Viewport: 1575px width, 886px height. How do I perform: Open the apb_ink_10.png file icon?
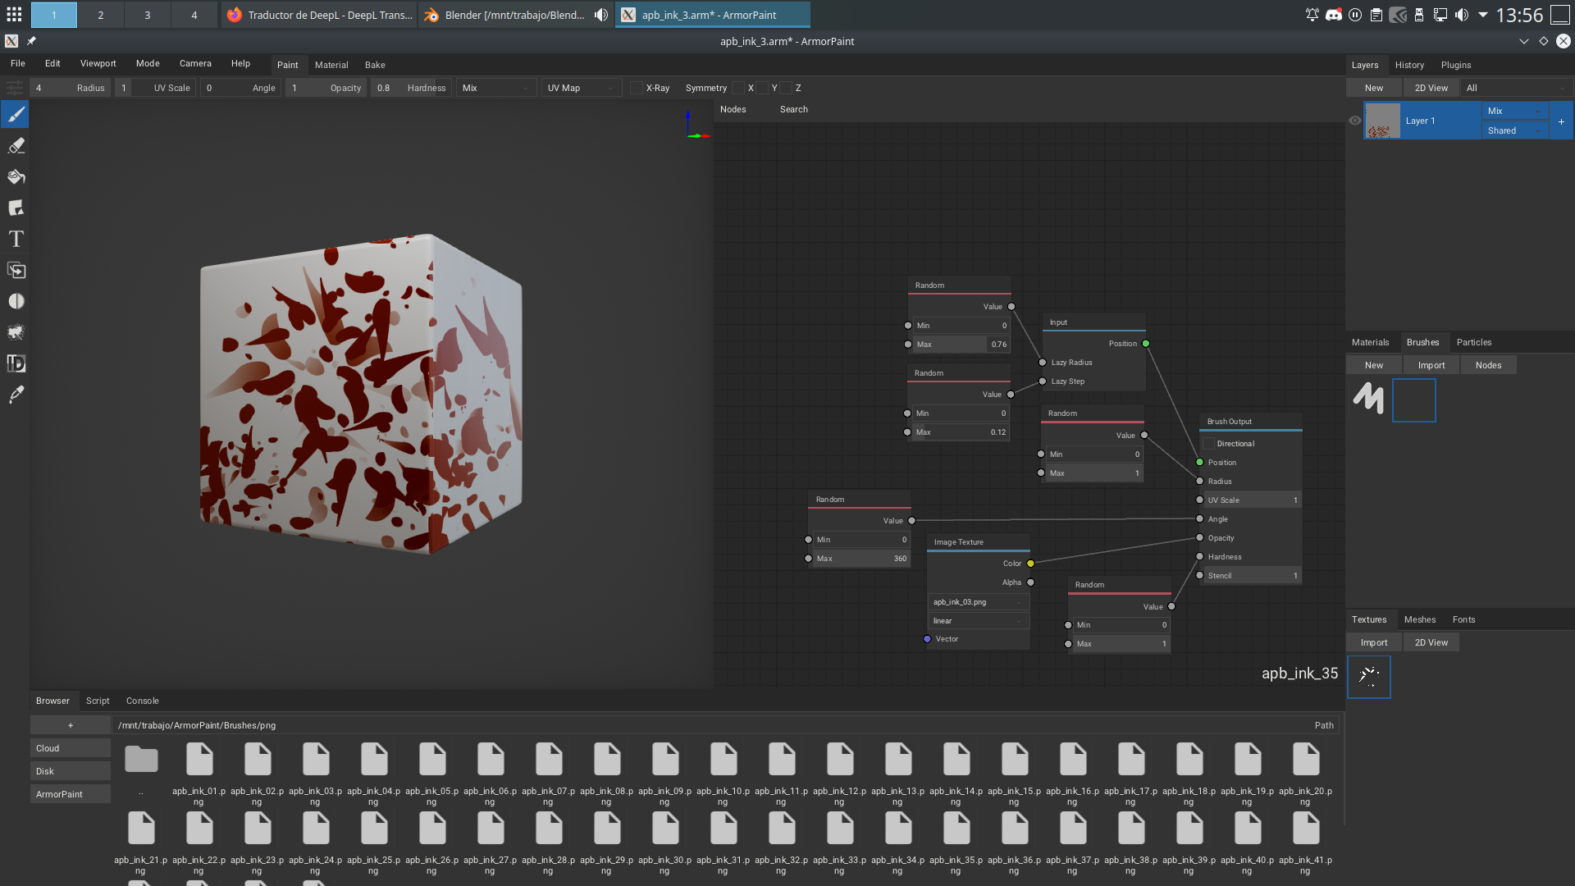723,760
